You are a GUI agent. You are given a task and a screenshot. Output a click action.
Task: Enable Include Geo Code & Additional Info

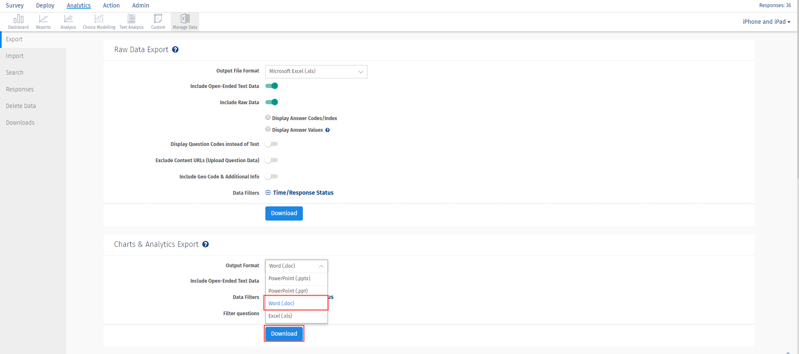tap(272, 176)
